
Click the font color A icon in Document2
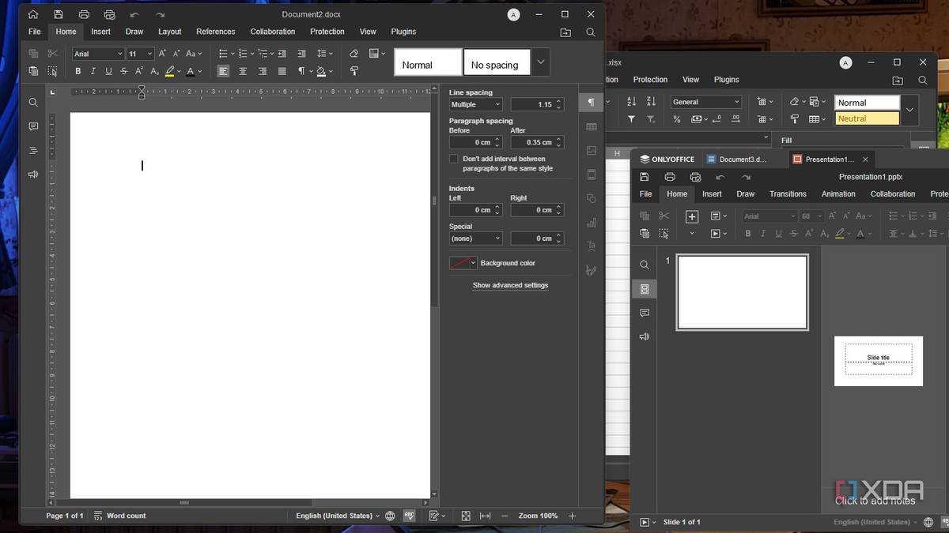point(191,71)
